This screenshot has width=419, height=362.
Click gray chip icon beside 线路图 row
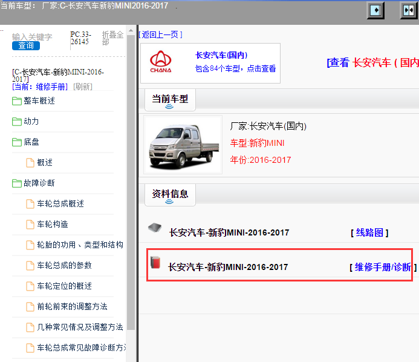155,228
